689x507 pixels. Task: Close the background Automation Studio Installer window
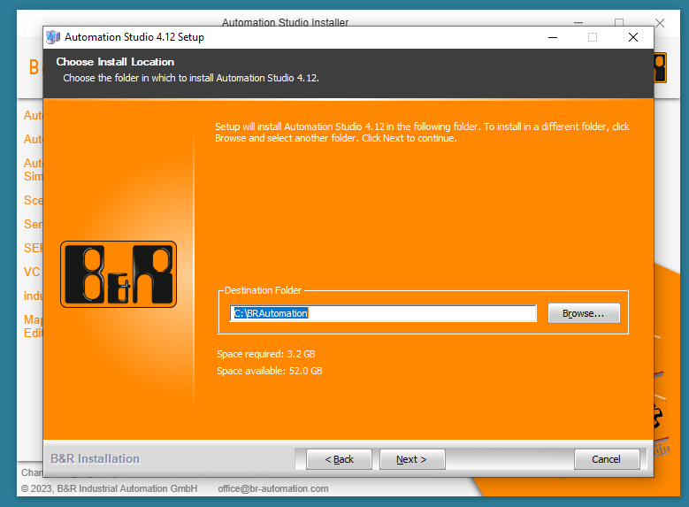660,23
